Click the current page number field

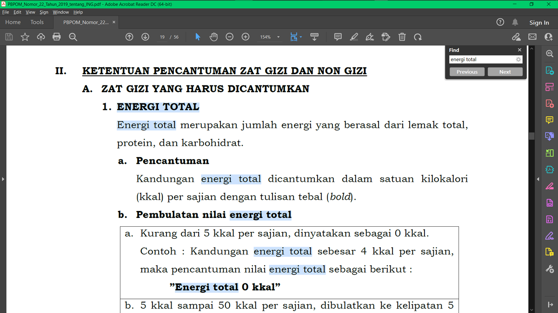(161, 37)
